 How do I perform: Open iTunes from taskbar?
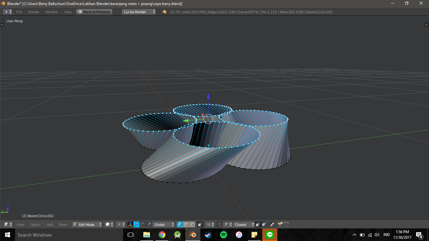(239, 235)
